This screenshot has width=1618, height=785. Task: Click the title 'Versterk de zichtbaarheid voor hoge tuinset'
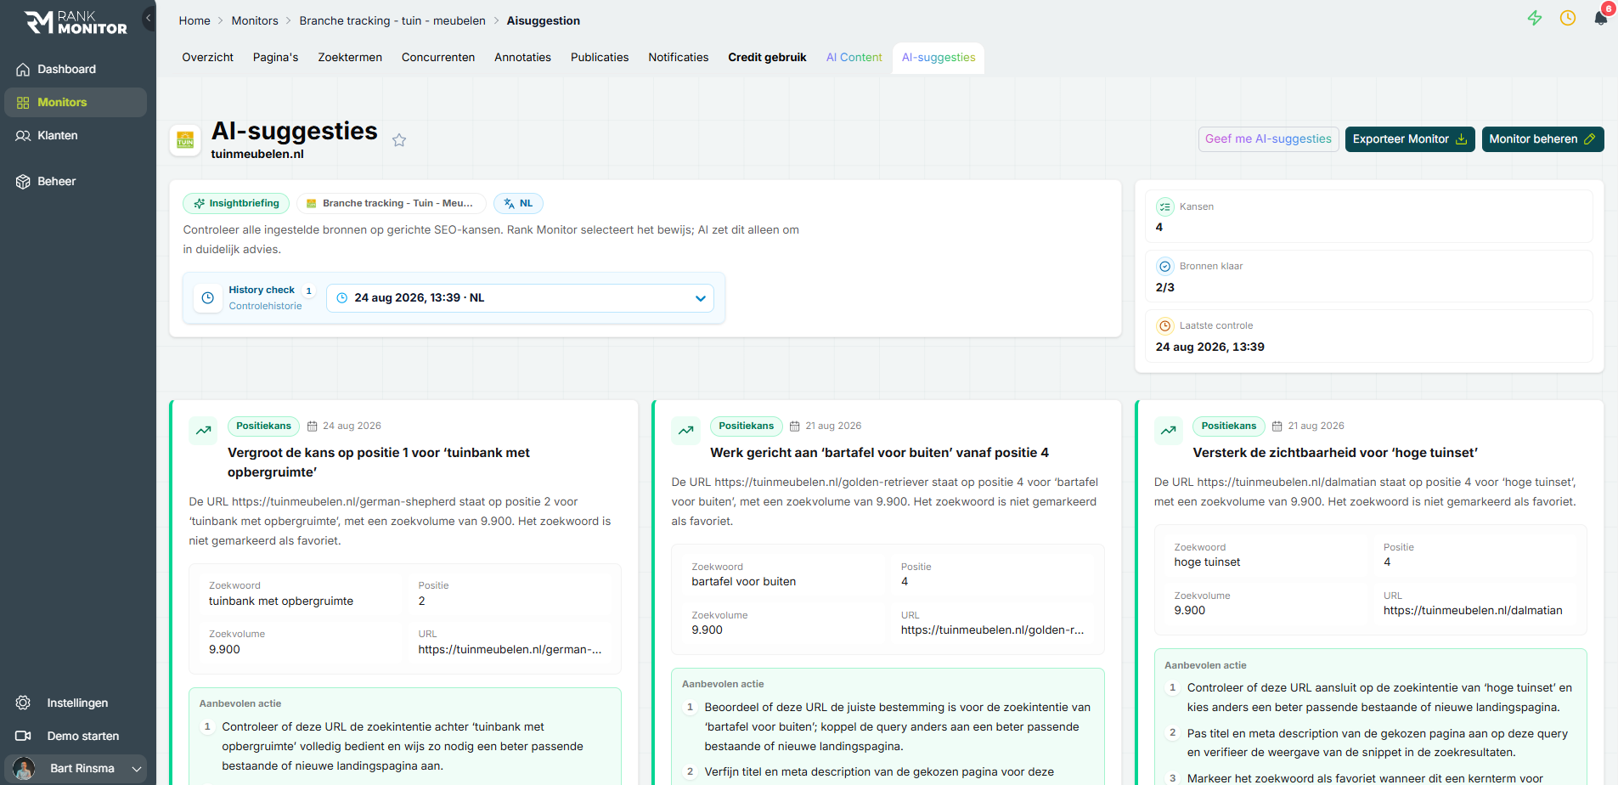click(1335, 453)
